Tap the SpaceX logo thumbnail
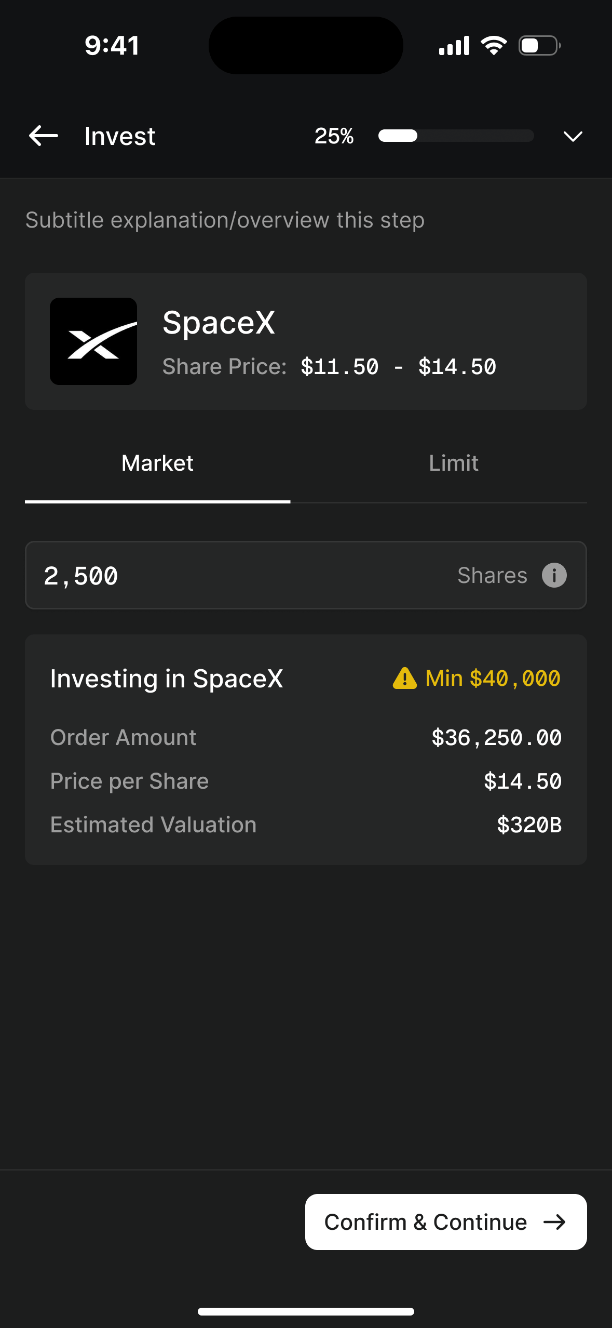The height and width of the screenshot is (1328, 612). click(93, 341)
